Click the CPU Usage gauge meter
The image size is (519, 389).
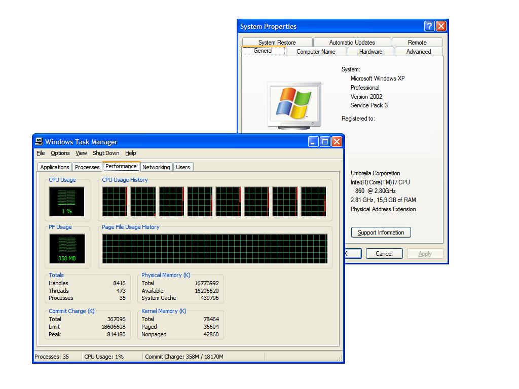coord(66,202)
